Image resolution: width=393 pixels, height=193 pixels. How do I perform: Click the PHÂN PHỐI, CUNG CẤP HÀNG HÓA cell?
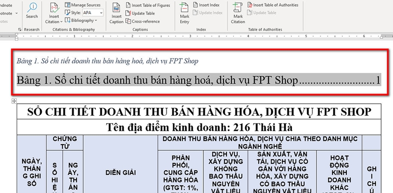click(x=180, y=172)
